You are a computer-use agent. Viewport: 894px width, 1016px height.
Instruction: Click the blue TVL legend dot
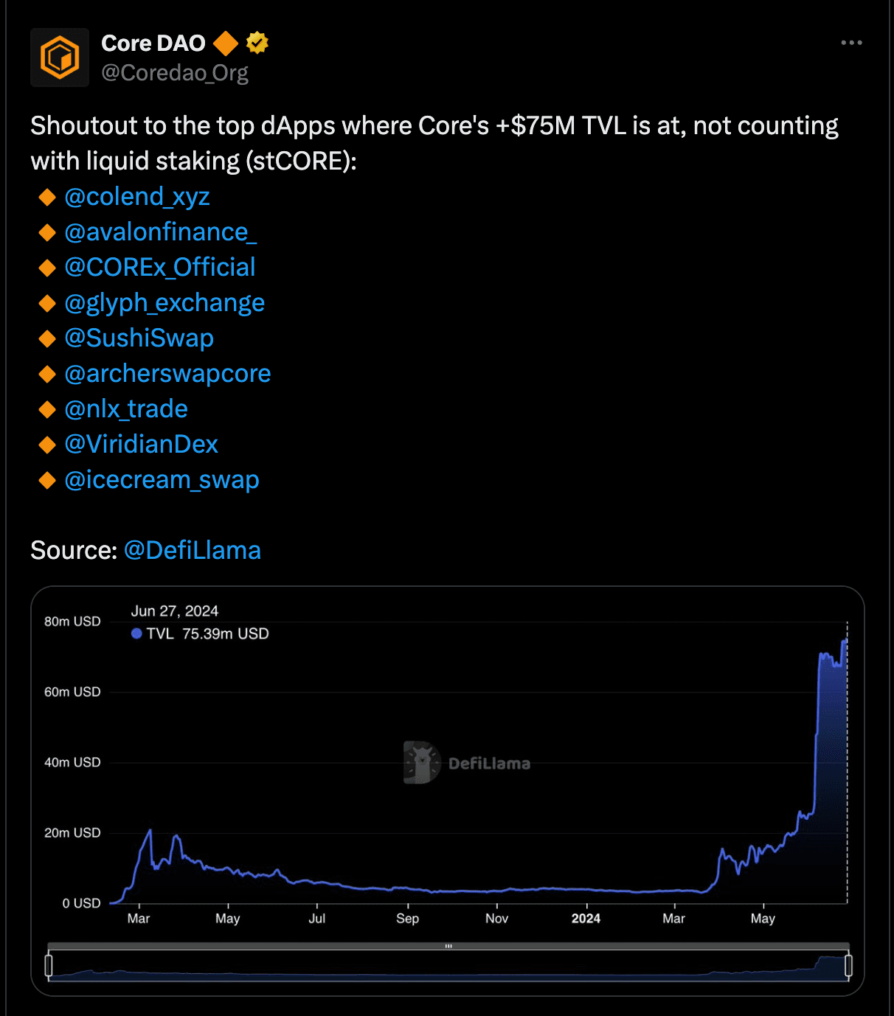(136, 633)
